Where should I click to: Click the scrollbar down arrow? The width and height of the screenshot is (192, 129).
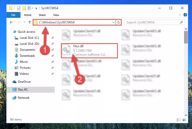point(186,115)
